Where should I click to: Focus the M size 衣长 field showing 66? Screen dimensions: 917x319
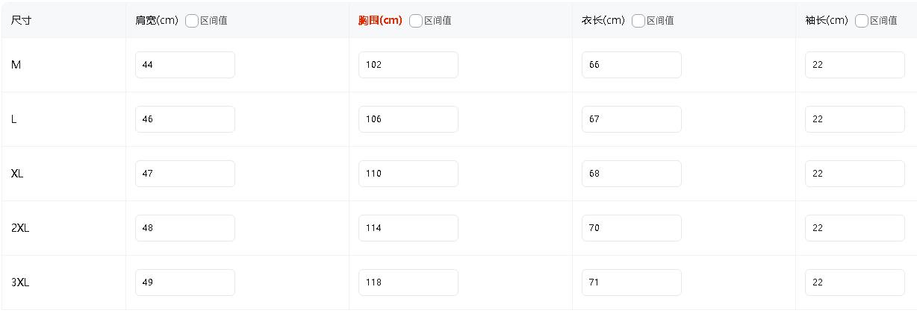(631, 65)
